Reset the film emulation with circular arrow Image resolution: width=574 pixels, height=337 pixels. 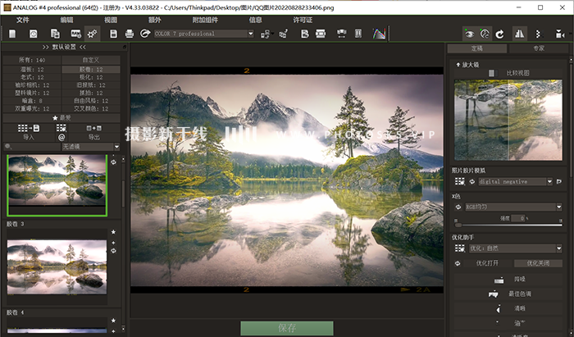472,181
